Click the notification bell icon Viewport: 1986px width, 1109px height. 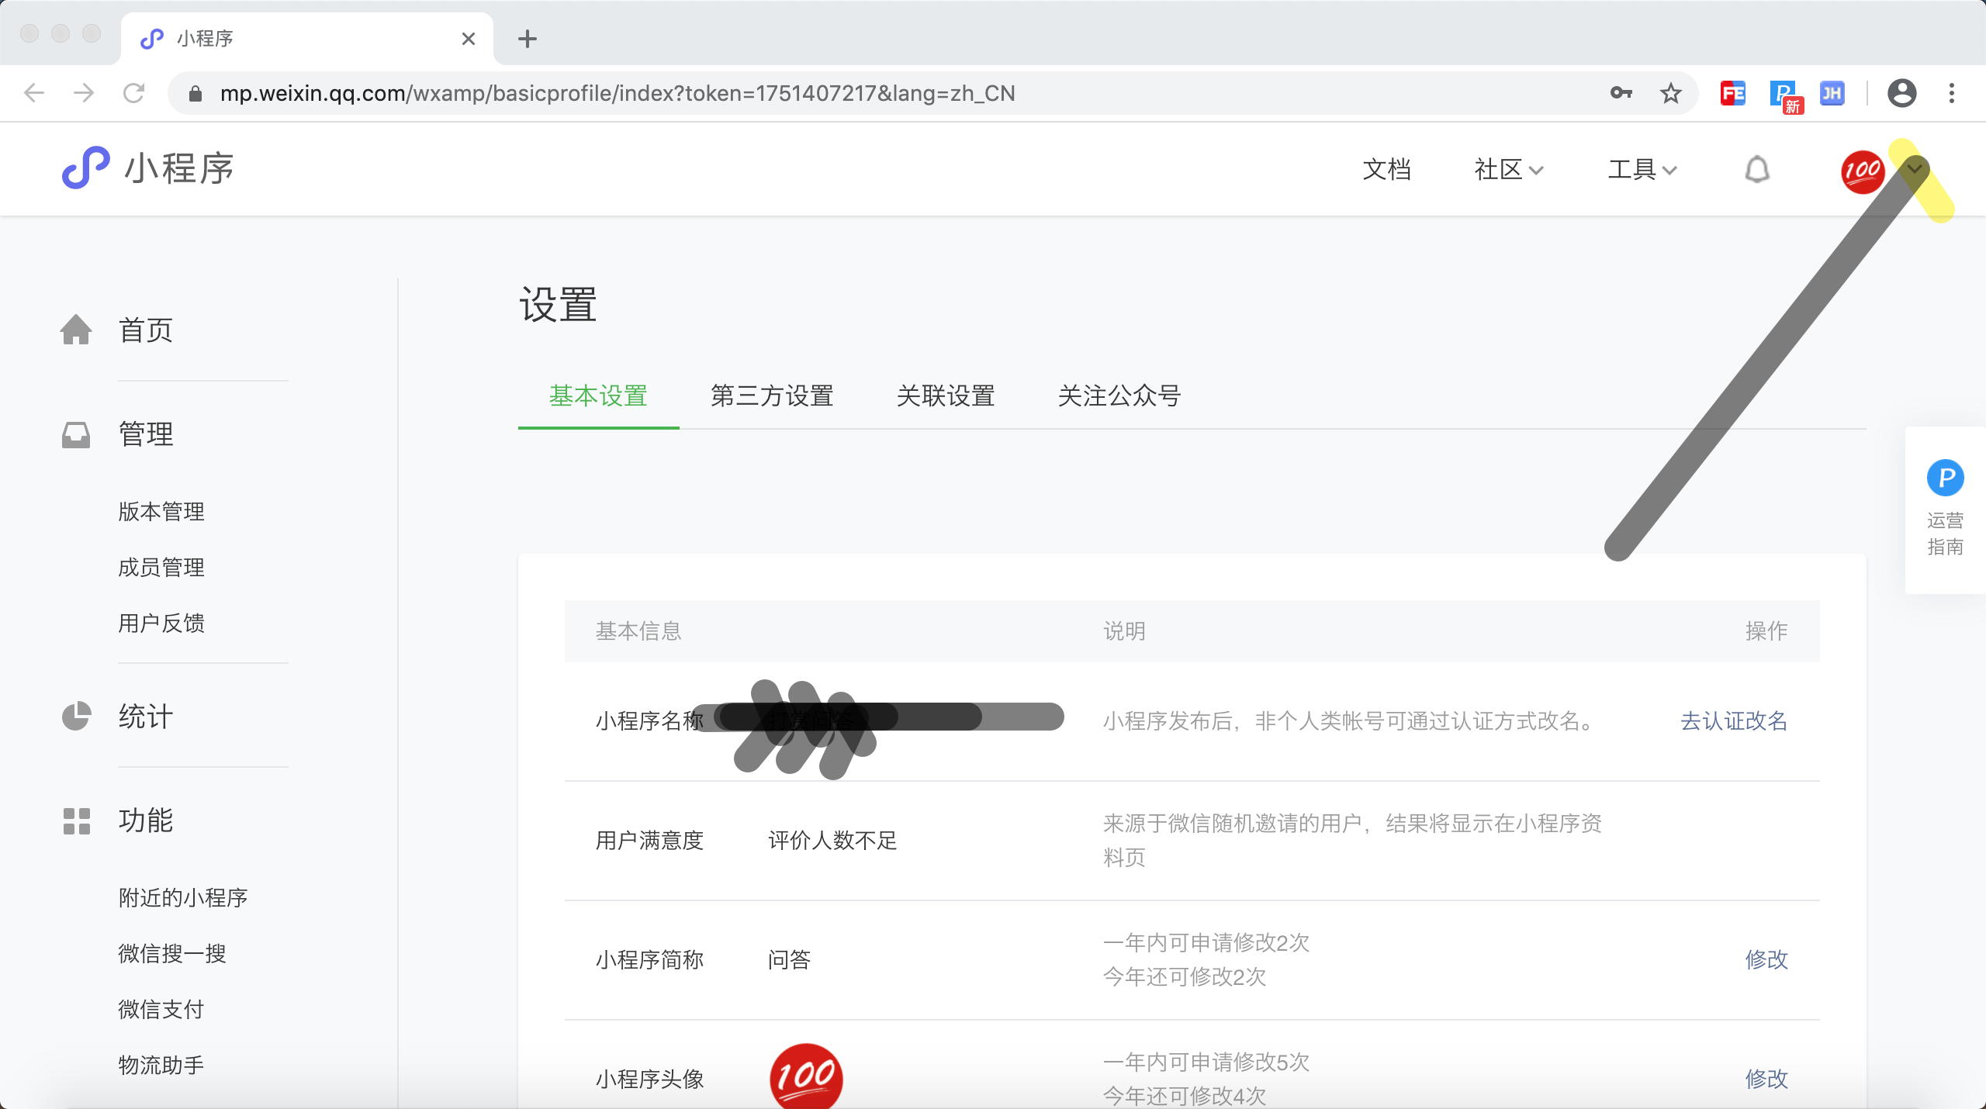pos(1757,169)
